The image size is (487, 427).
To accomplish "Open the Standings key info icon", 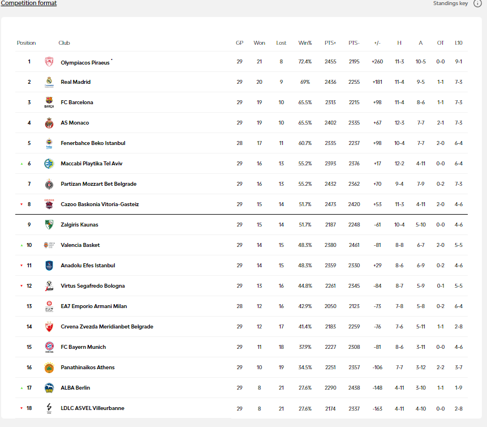I will pyautogui.click(x=477, y=3).
